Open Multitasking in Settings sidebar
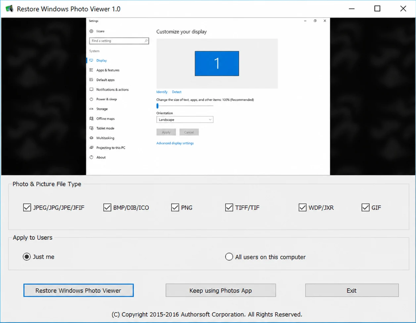The width and height of the screenshot is (416, 323). [105, 138]
